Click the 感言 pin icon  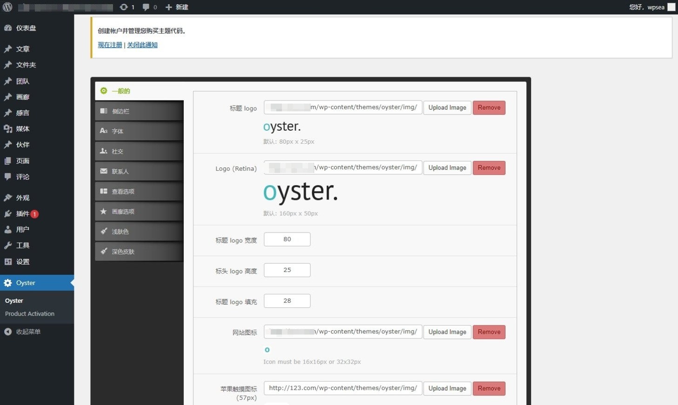tap(8, 113)
